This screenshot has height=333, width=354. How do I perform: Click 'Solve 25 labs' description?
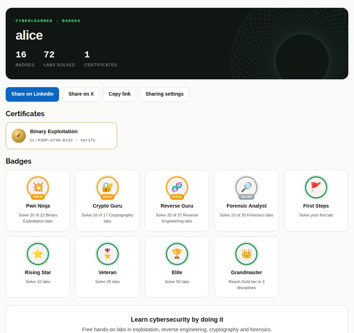(x=108, y=282)
